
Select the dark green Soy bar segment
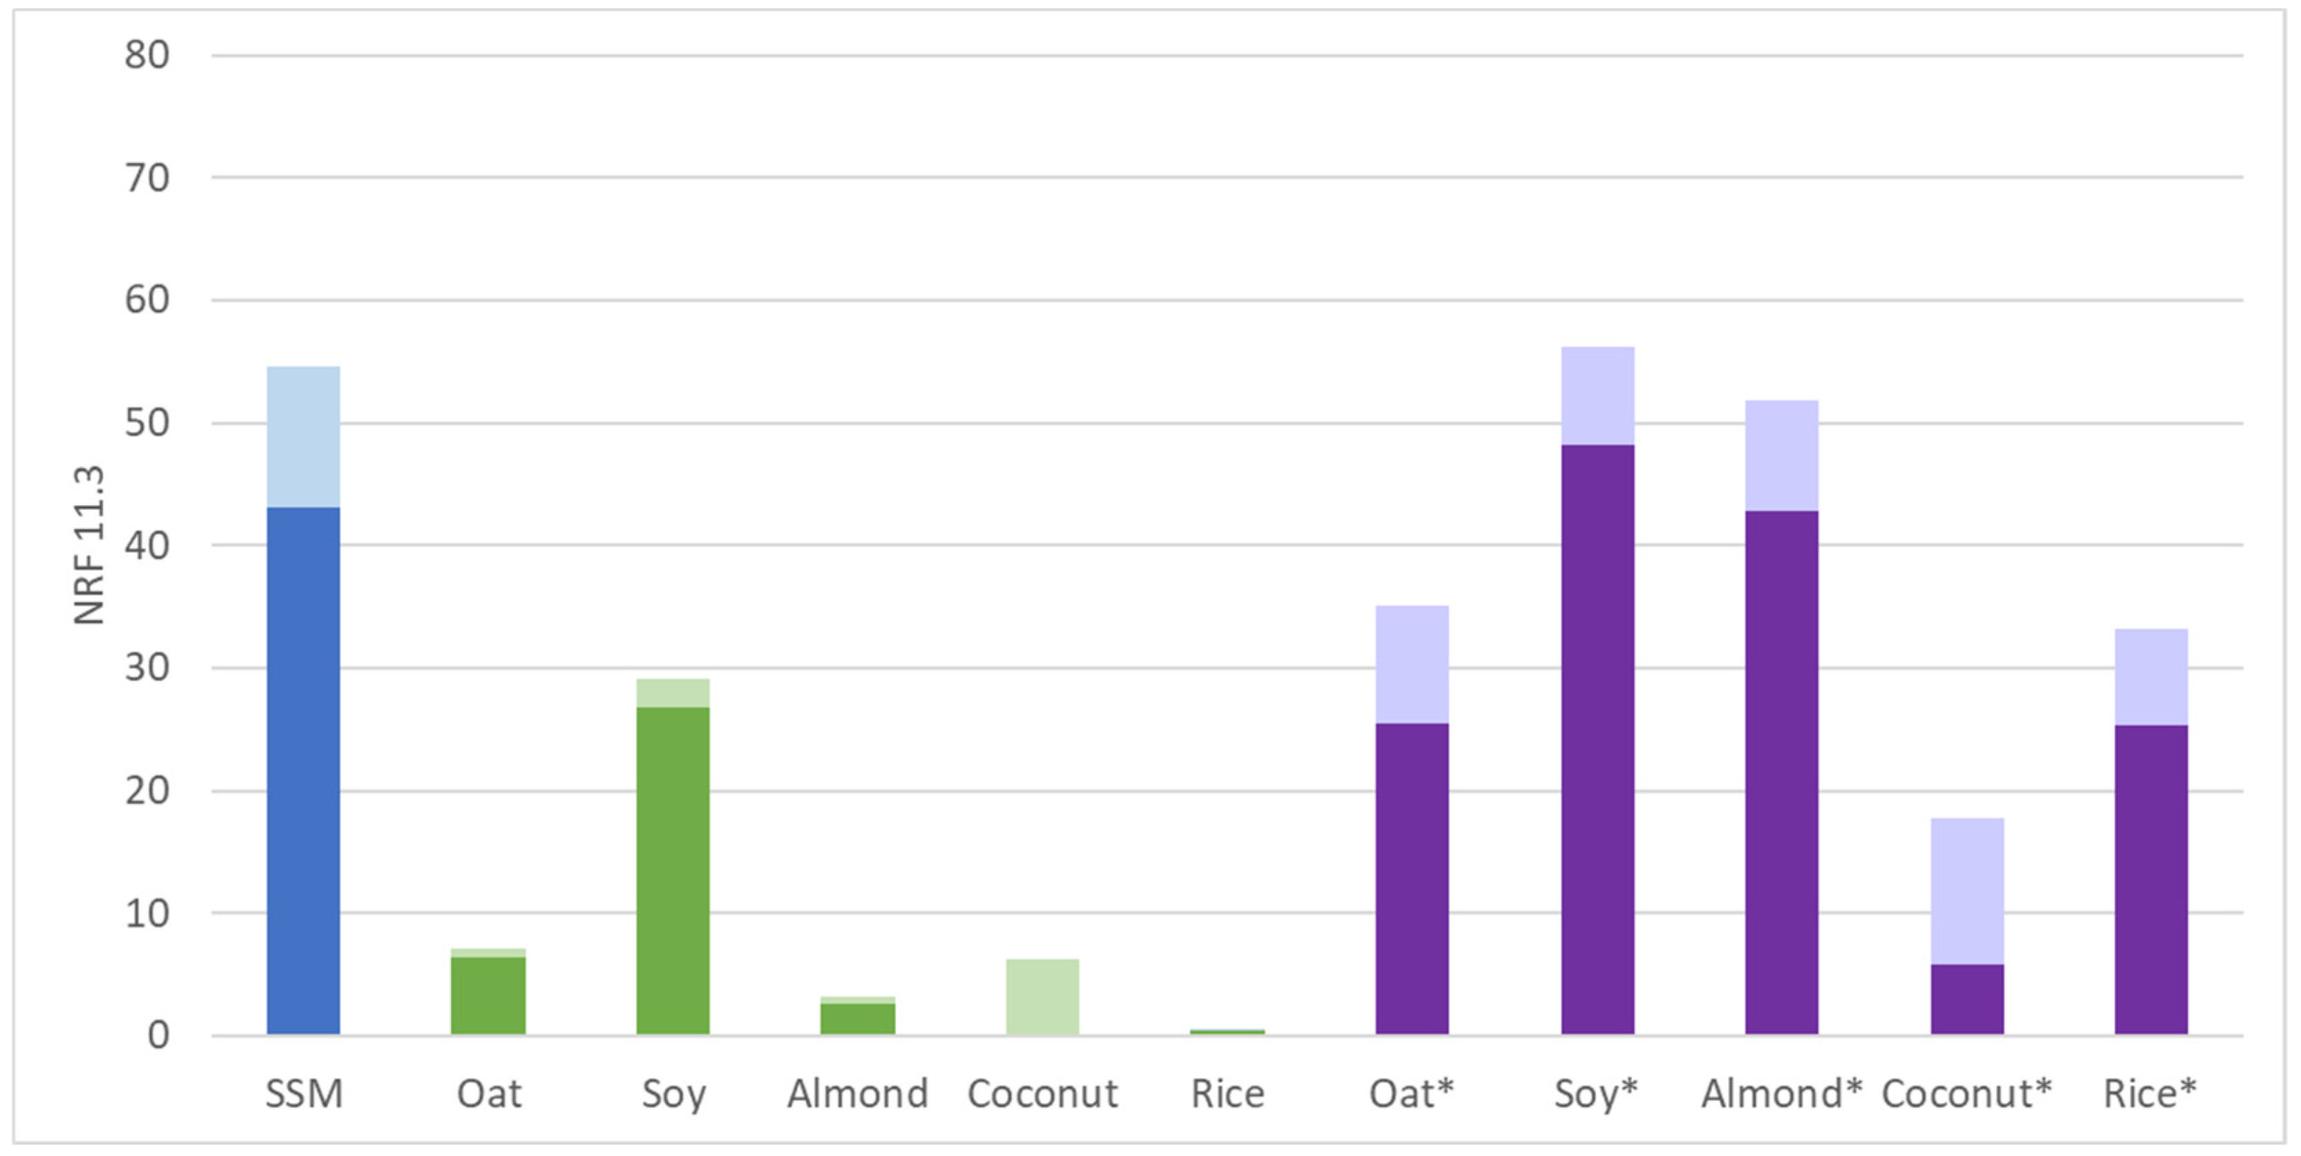pos(672,870)
